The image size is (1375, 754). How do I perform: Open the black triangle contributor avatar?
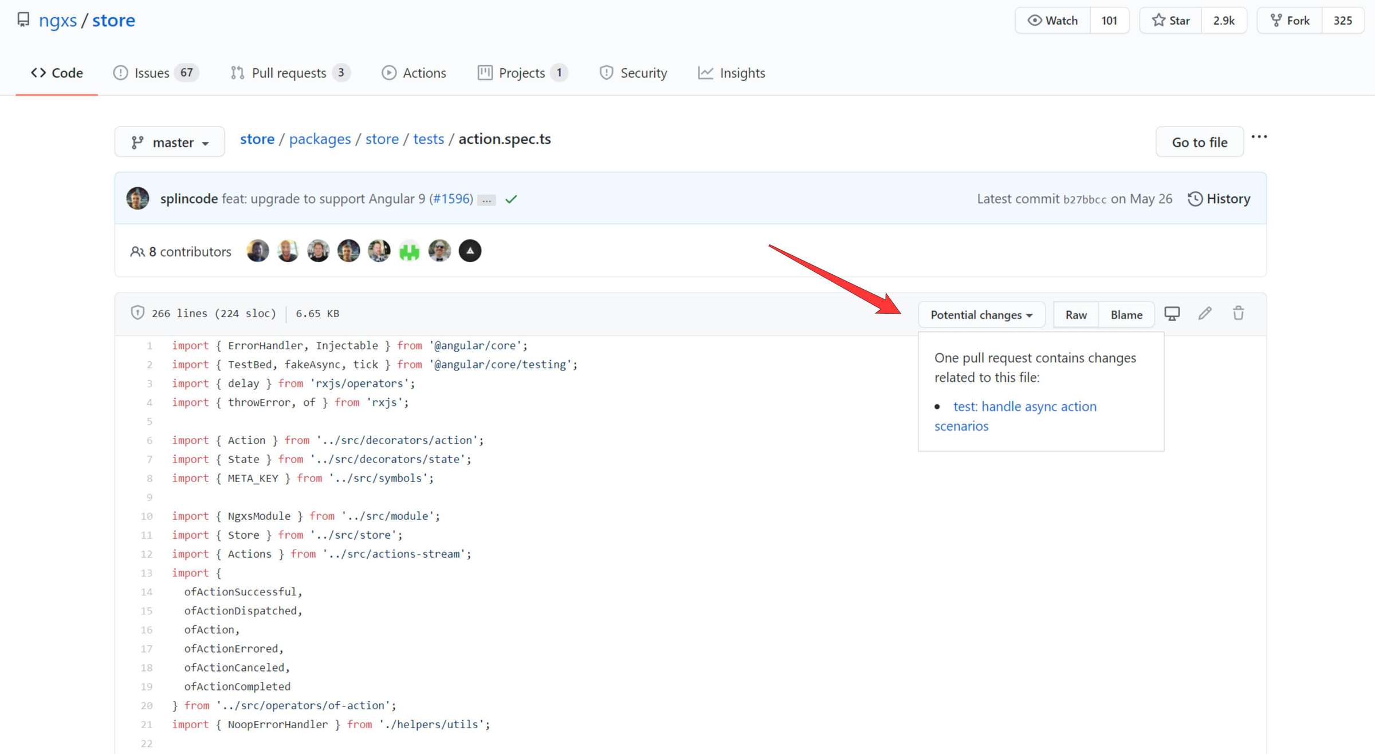[470, 251]
